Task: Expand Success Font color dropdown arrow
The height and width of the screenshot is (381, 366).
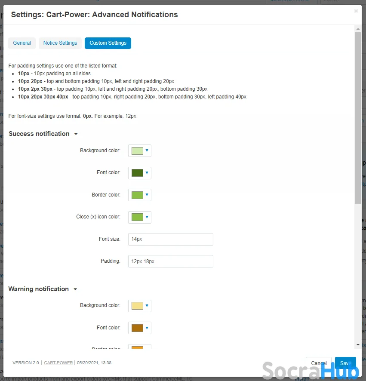Action: point(147,173)
